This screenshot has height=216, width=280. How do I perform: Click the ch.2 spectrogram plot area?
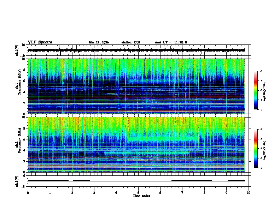pyautogui.click(x=136, y=145)
